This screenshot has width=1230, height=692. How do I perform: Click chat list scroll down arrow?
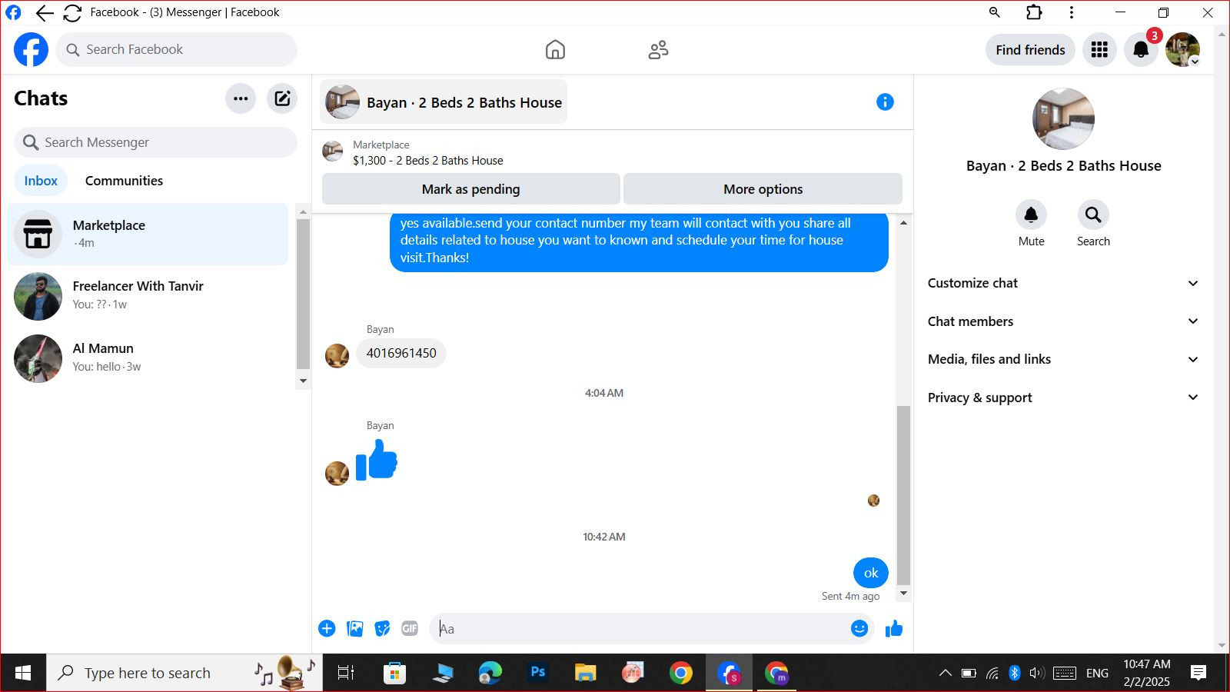303,381
